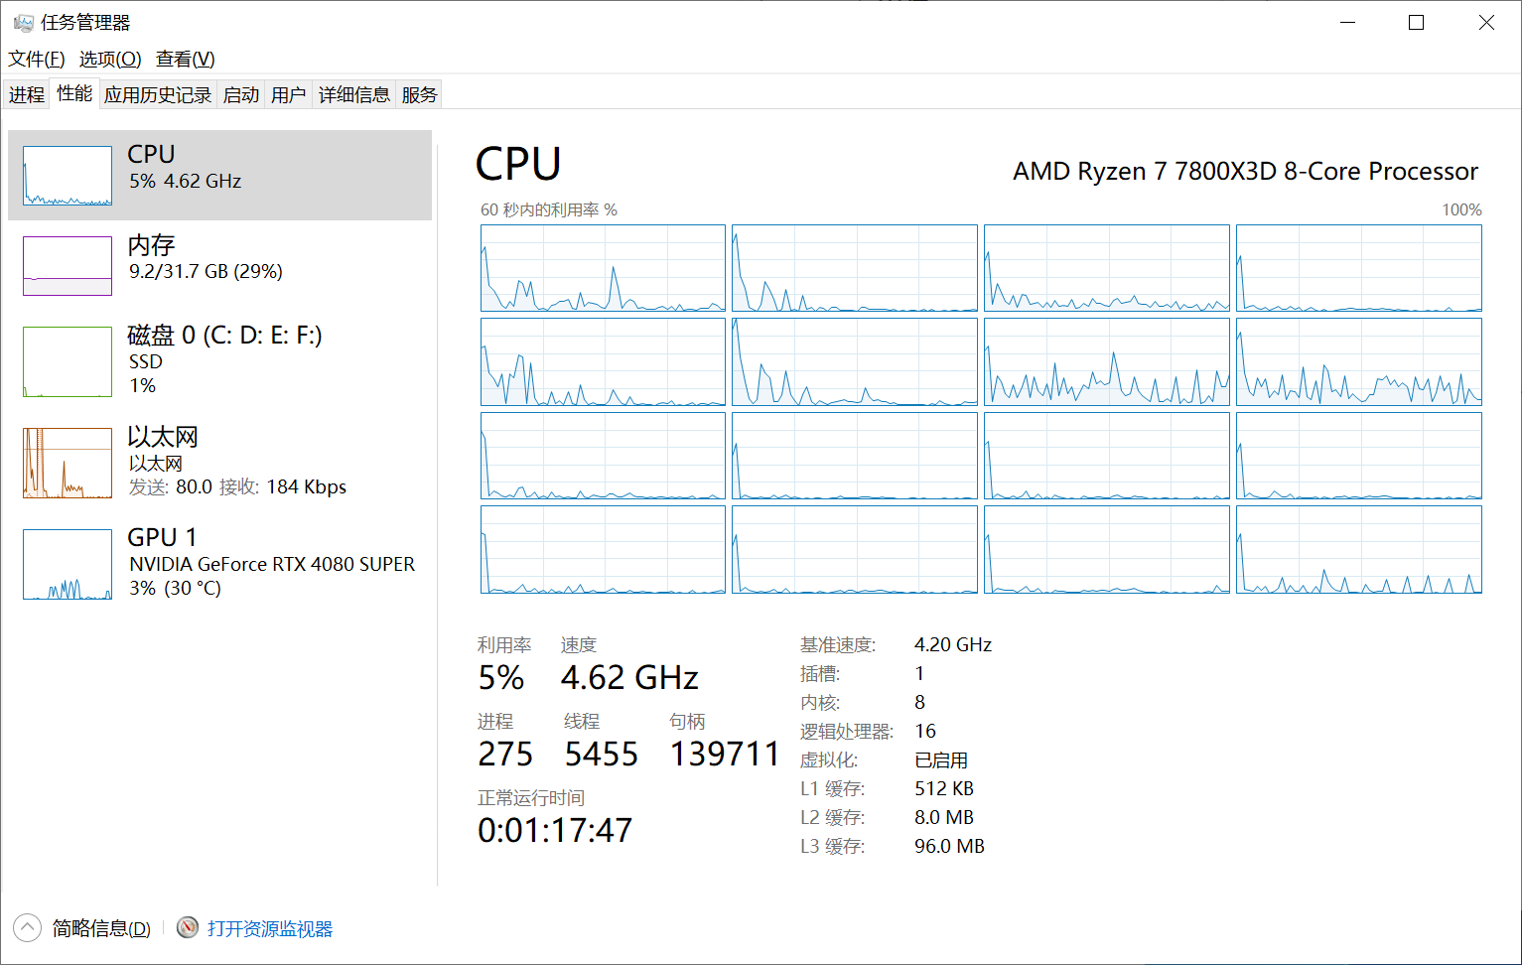Click the 打开资源监视器 link
The image size is (1522, 965).
[270, 928]
